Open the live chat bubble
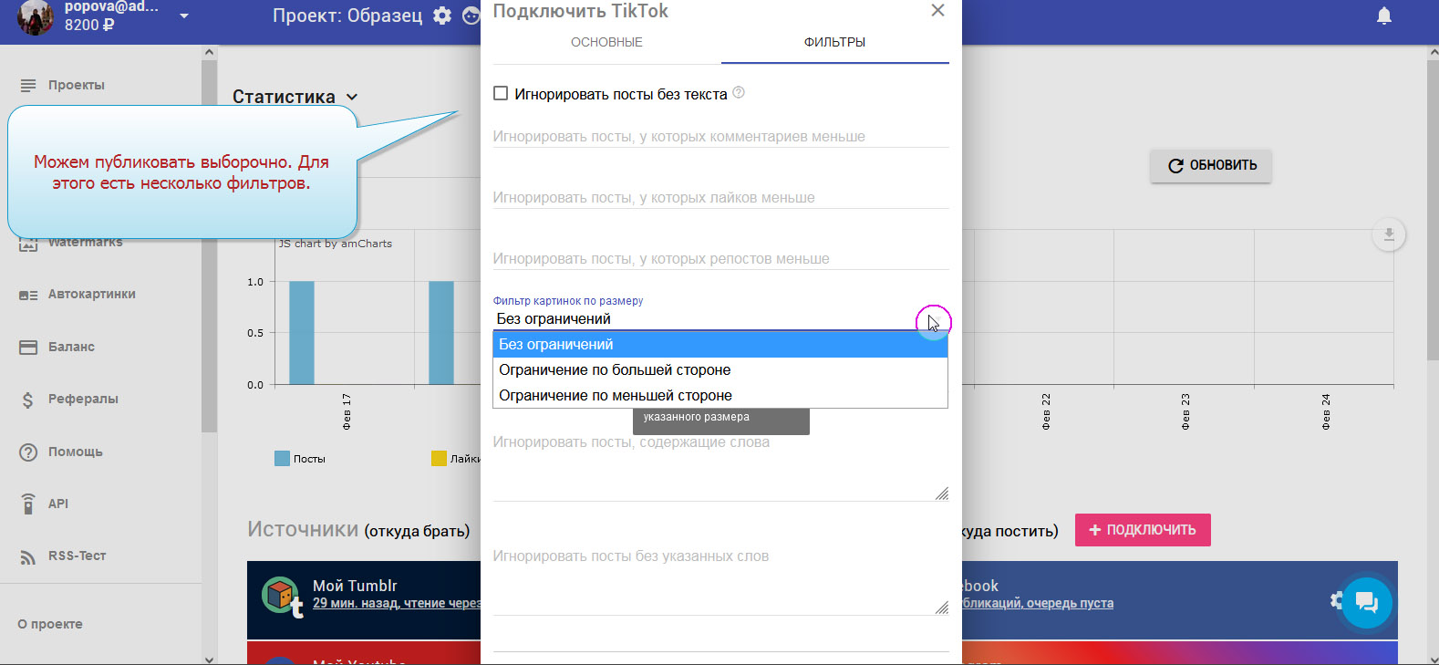 point(1366,601)
